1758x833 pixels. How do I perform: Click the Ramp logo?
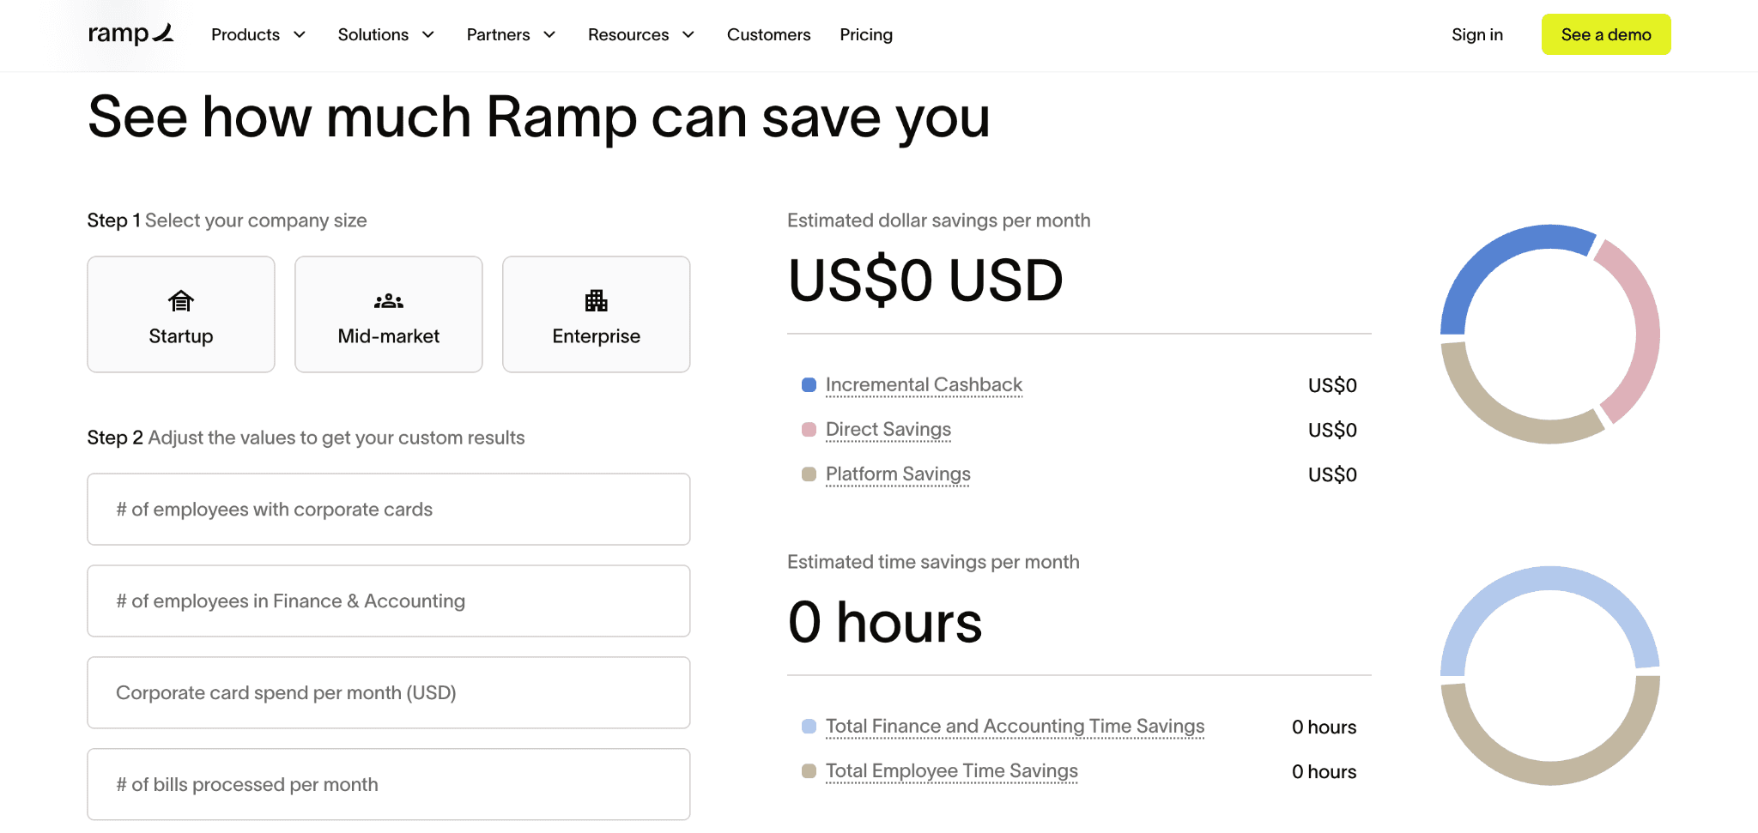[130, 34]
